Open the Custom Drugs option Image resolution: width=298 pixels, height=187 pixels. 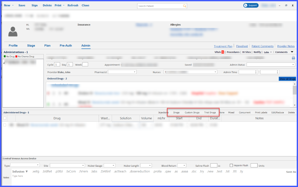click(x=192, y=113)
